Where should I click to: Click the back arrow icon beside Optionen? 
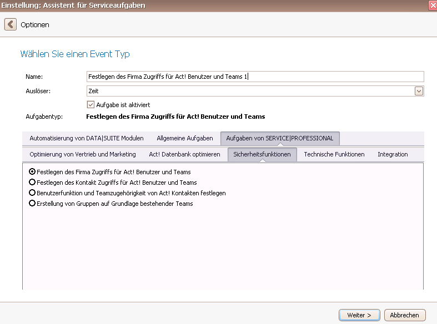[x=11, y=24]
